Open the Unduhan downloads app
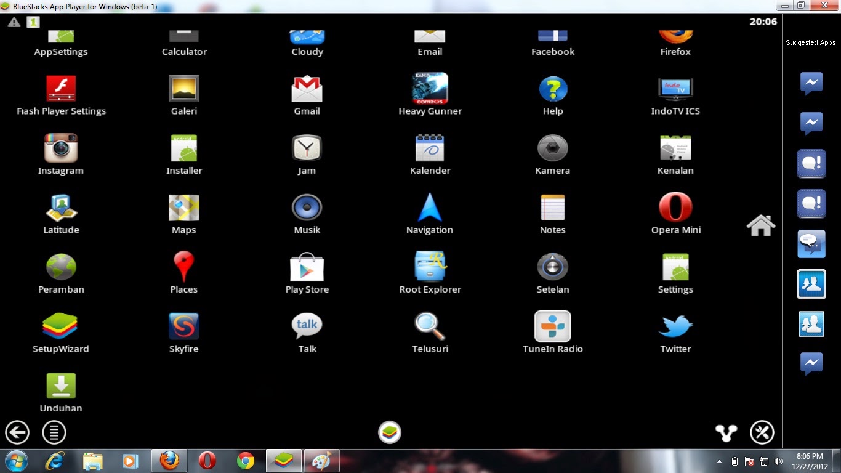The height and width of the screenshot is (473, 841). pyautogui.click(x=61, y=386)
